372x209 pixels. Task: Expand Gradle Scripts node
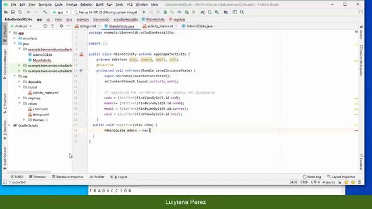point(10,125)
